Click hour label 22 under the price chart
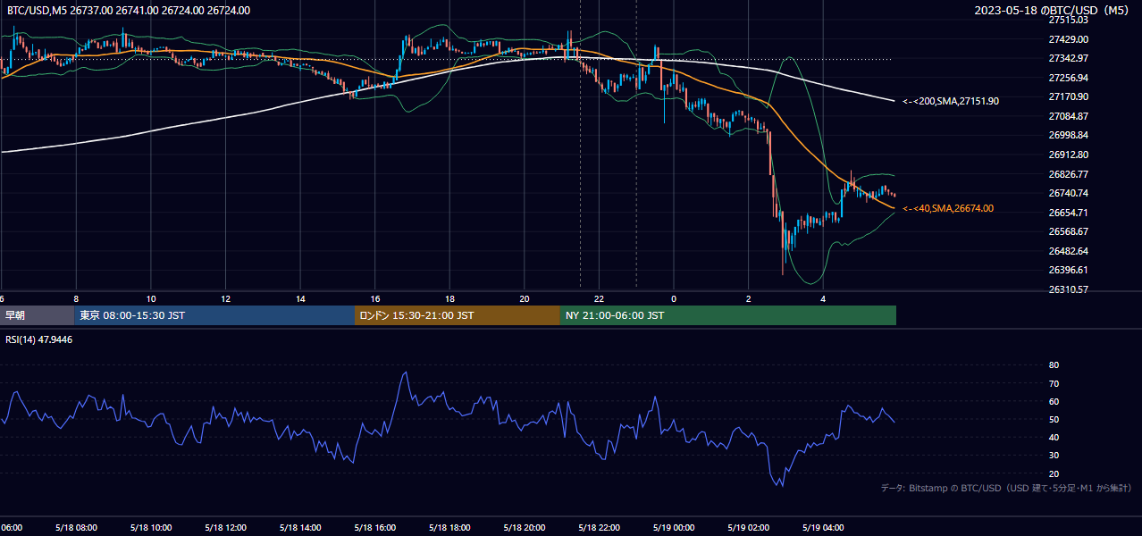 coord(599,298)
